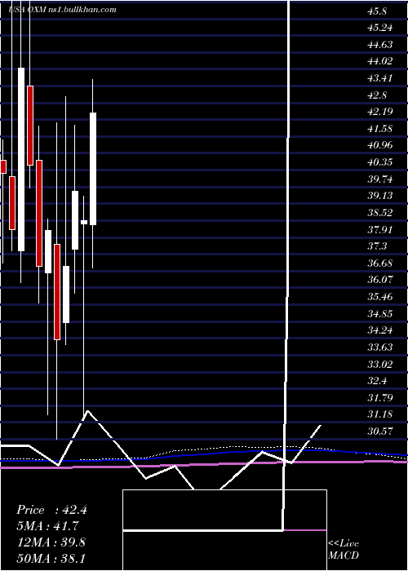Click the USA OXM ns1.bullkhan.com title text
Image resolution: width=408 pixels, height=571 pixels.
pos(62,10)
